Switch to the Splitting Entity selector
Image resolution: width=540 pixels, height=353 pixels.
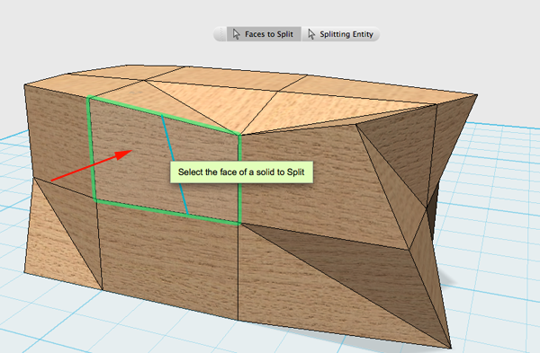point(340,34)
